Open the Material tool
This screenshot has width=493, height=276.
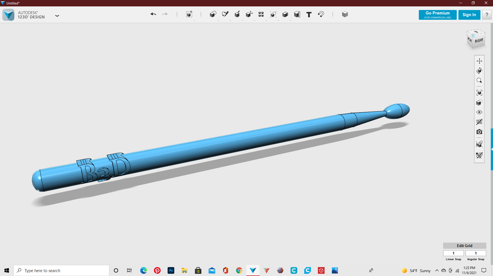tap(345, 14)
